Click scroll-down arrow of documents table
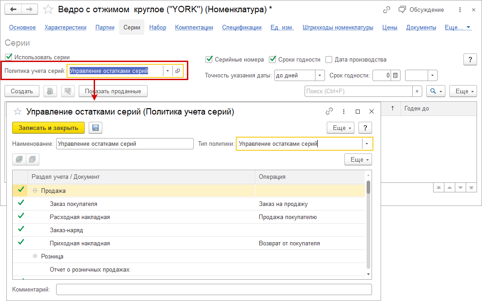Image resolution: width=482 pixels, height=301 pixels. 368,274
